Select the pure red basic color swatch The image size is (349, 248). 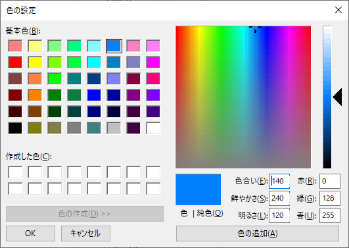15,62
